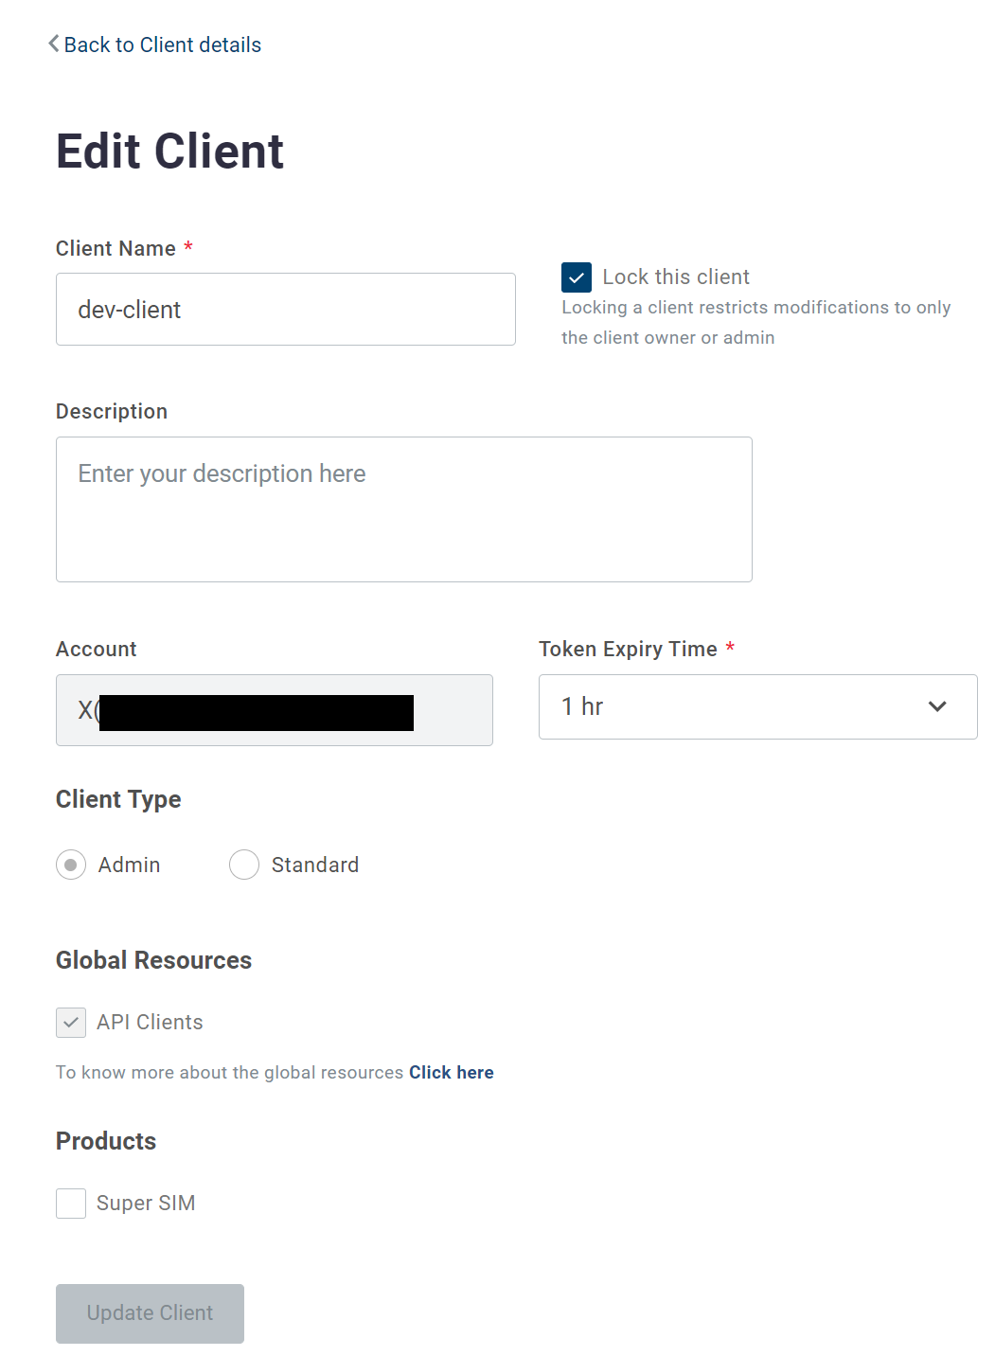Open the global resources Click here link
The width and height of the screenshot is (995, 1356).
click(451, 1072)
